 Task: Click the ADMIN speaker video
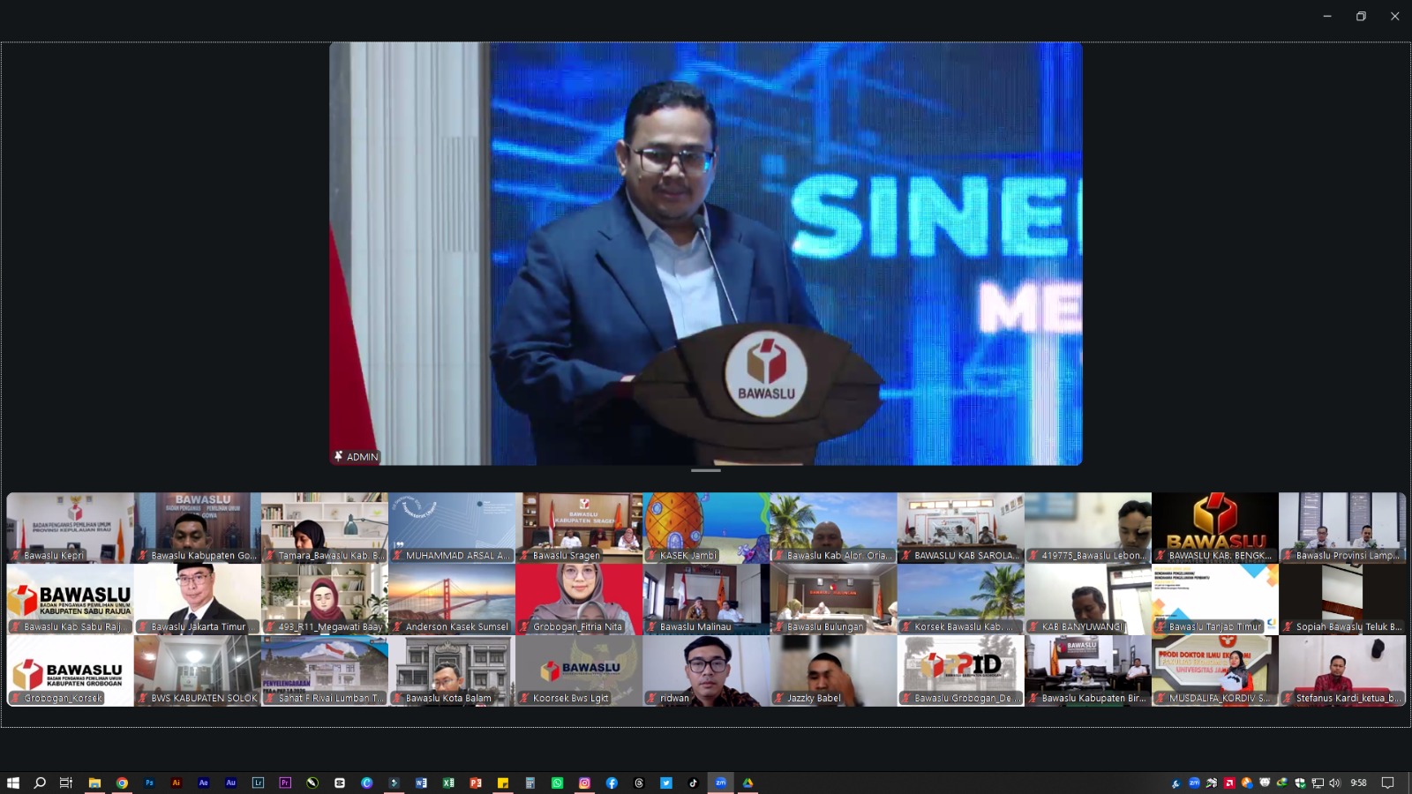(706, 254)
